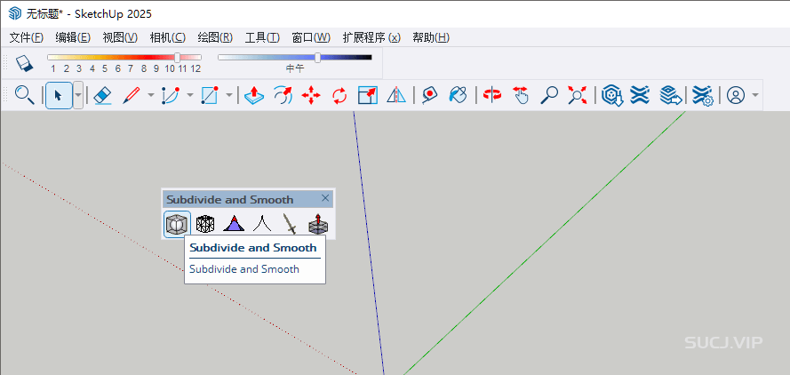Select the Zoom tool

point(549,95)
